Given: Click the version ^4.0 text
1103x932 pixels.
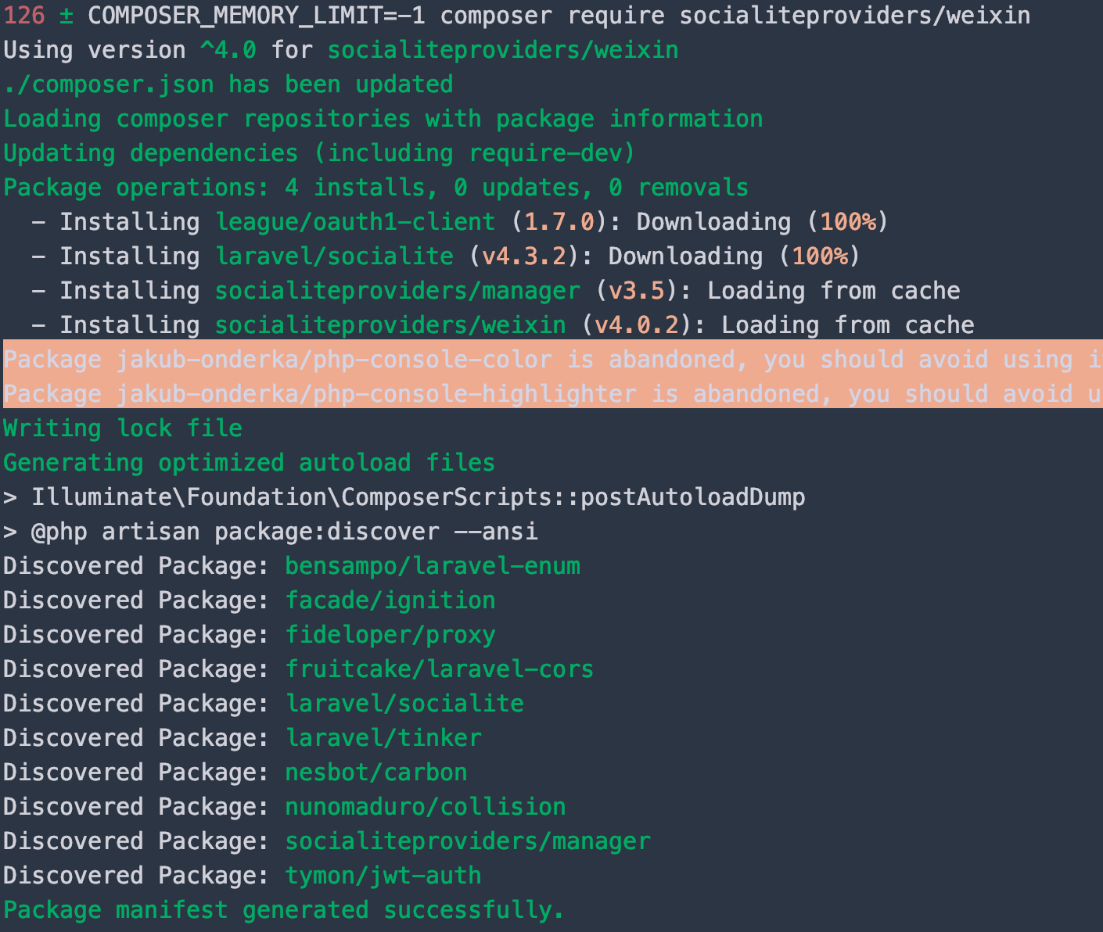Looking at the screenshot, I should point(228,50).
